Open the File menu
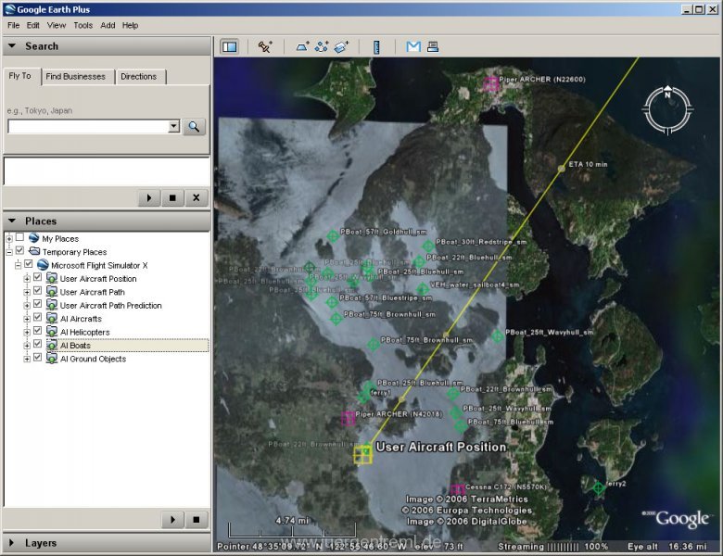 (x=13, y=25)
